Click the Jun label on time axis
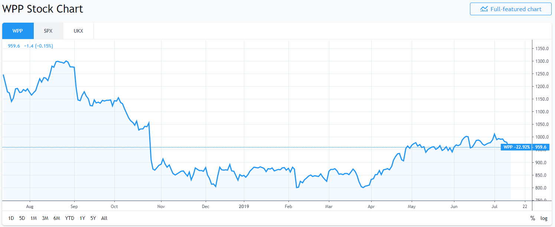 (x=453, y=206)
